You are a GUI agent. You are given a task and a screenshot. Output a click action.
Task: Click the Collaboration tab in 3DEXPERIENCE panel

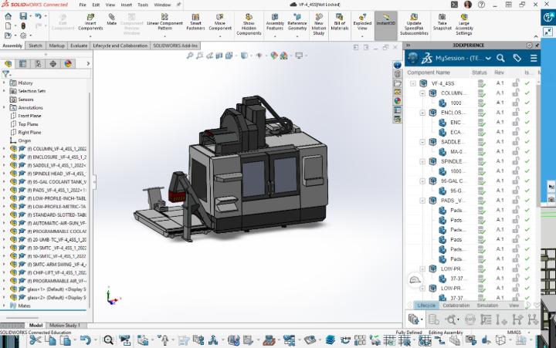(x=456, y=305)
